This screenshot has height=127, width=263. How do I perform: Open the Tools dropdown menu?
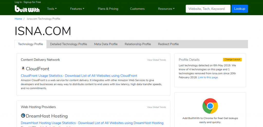pos(52,9)
